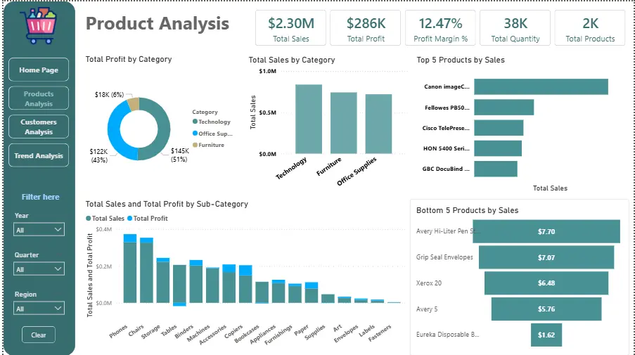
Task: Select the Chairs sub-category bar
Action: (x=146, y=271)
